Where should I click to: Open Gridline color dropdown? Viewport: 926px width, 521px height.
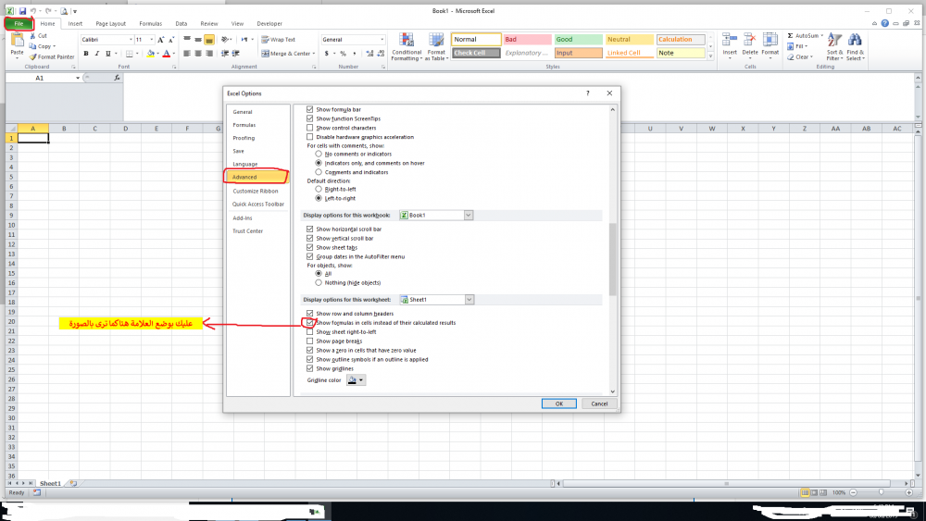357,380
